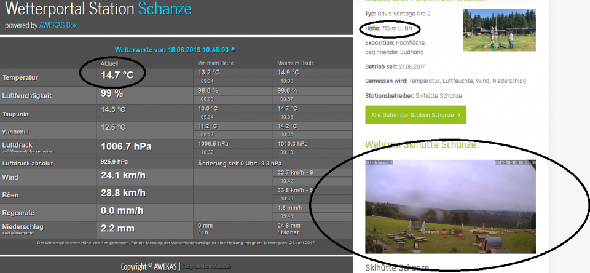Click the current temperature value 14.7 °C

117,75
